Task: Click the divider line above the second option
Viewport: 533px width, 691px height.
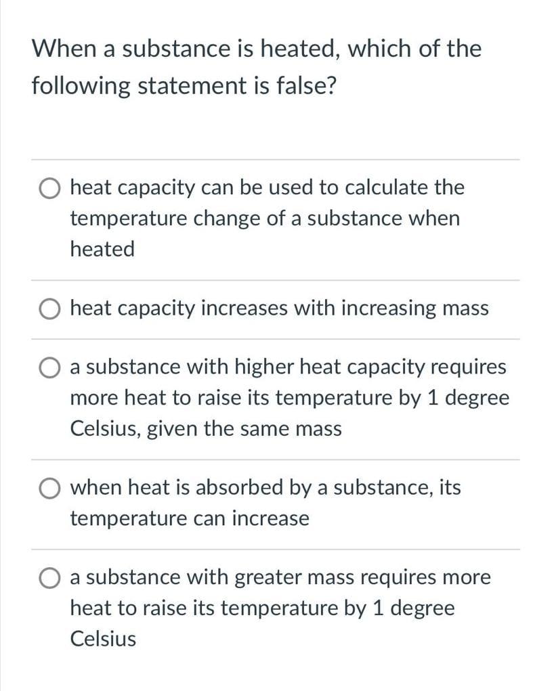Action: [x=271, y=277]
